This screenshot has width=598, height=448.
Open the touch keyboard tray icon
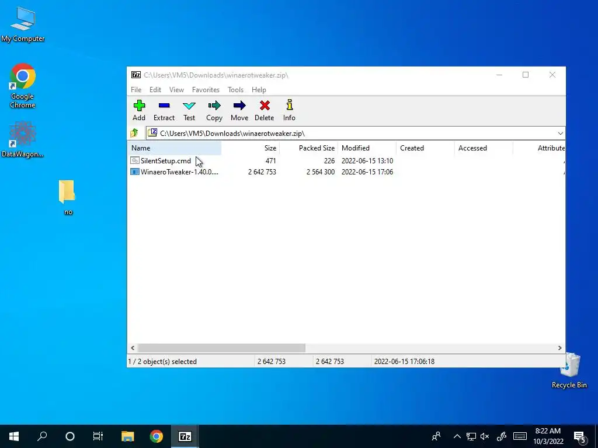(520, 436)
